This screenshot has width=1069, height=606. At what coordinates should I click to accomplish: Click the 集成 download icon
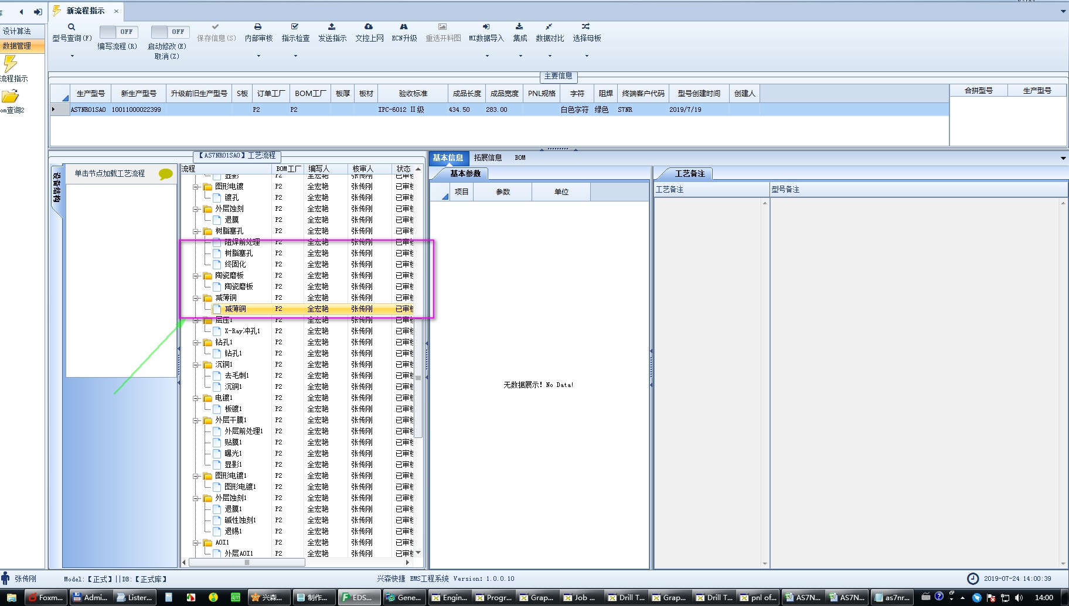pyautogui.click(x=519, y=27)
